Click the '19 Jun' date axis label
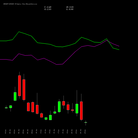 [67, 131]
